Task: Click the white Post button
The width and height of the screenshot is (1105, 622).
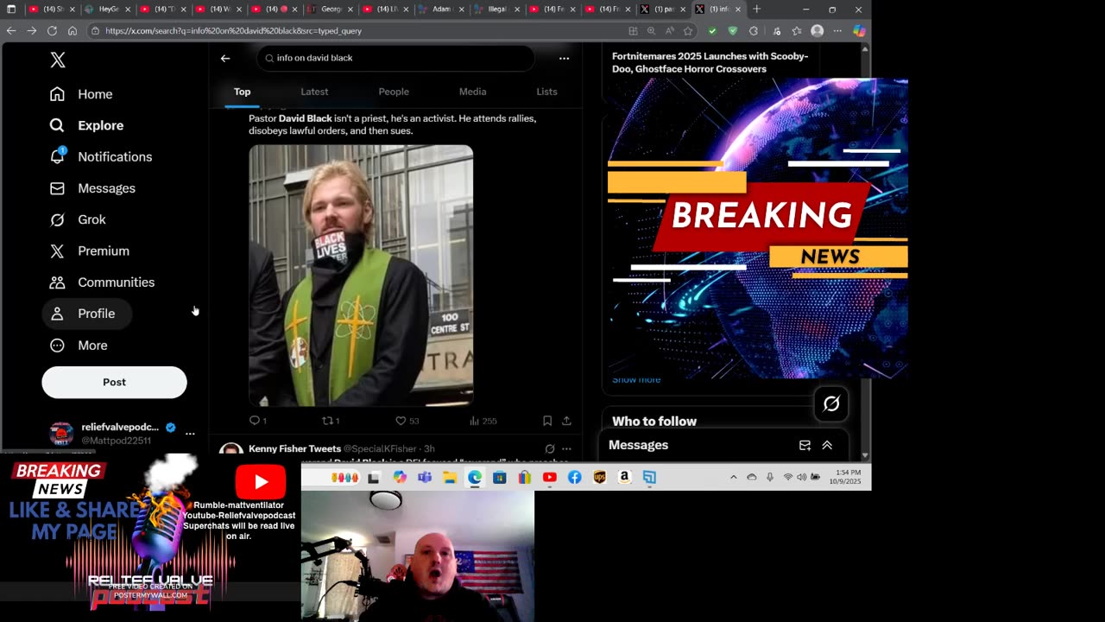Action: pos(114,382)
